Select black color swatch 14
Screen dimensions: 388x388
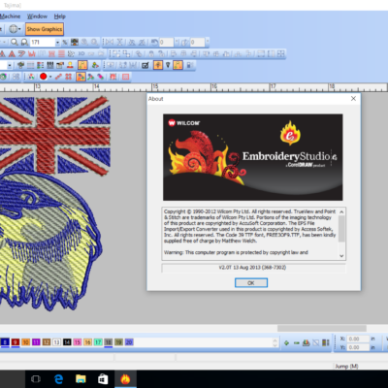click(67, 342)
